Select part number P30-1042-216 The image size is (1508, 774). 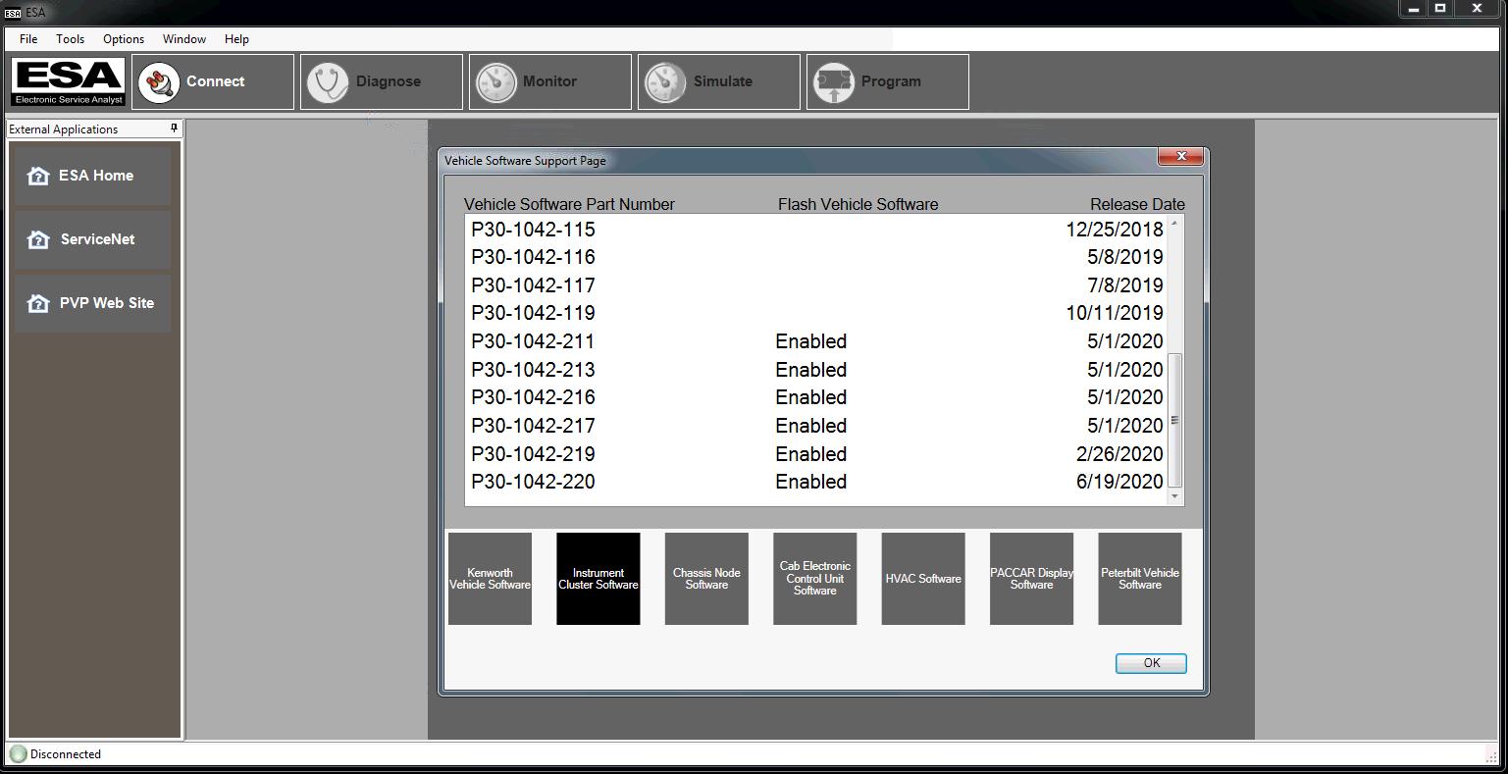pyautogui.click(x=534, y=397)
